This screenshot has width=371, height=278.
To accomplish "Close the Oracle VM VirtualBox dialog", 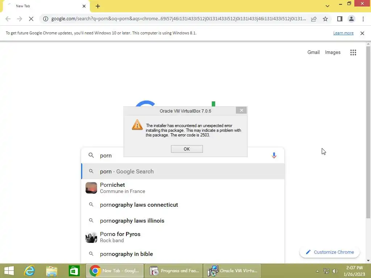I will coord(241,110).
